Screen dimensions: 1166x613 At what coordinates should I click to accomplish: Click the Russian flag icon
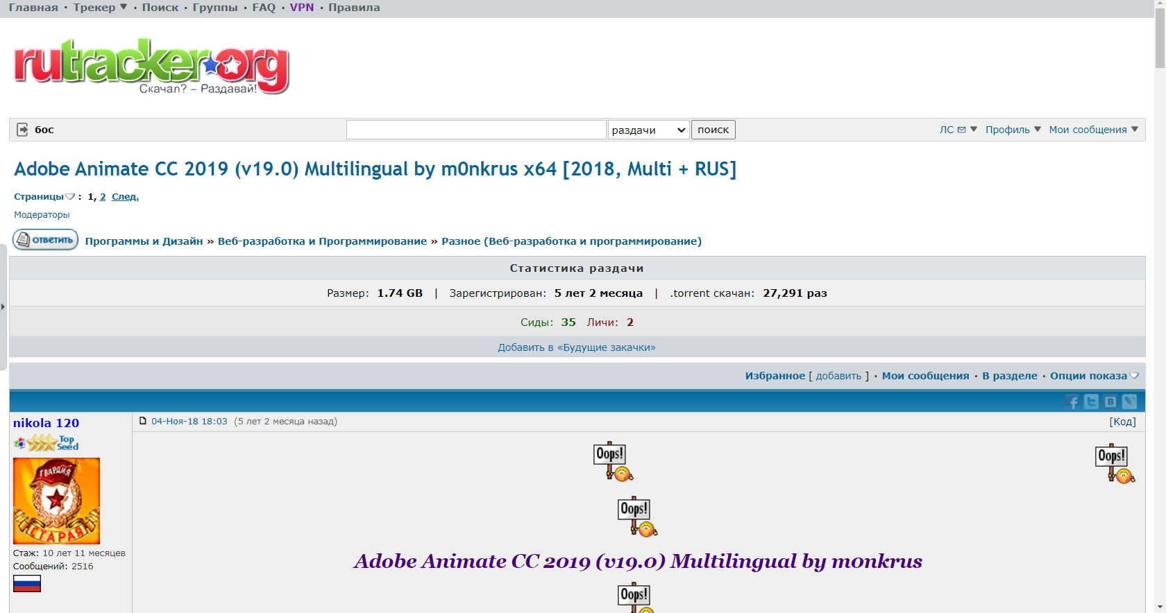pos(27,584)
